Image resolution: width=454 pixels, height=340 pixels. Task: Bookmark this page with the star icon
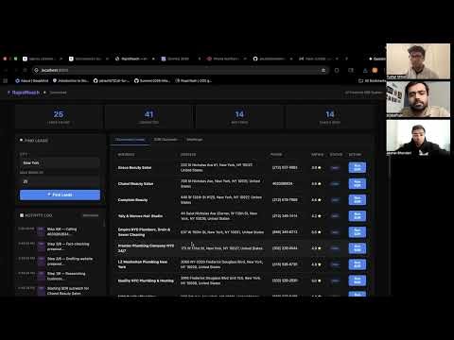pos(323,70)
